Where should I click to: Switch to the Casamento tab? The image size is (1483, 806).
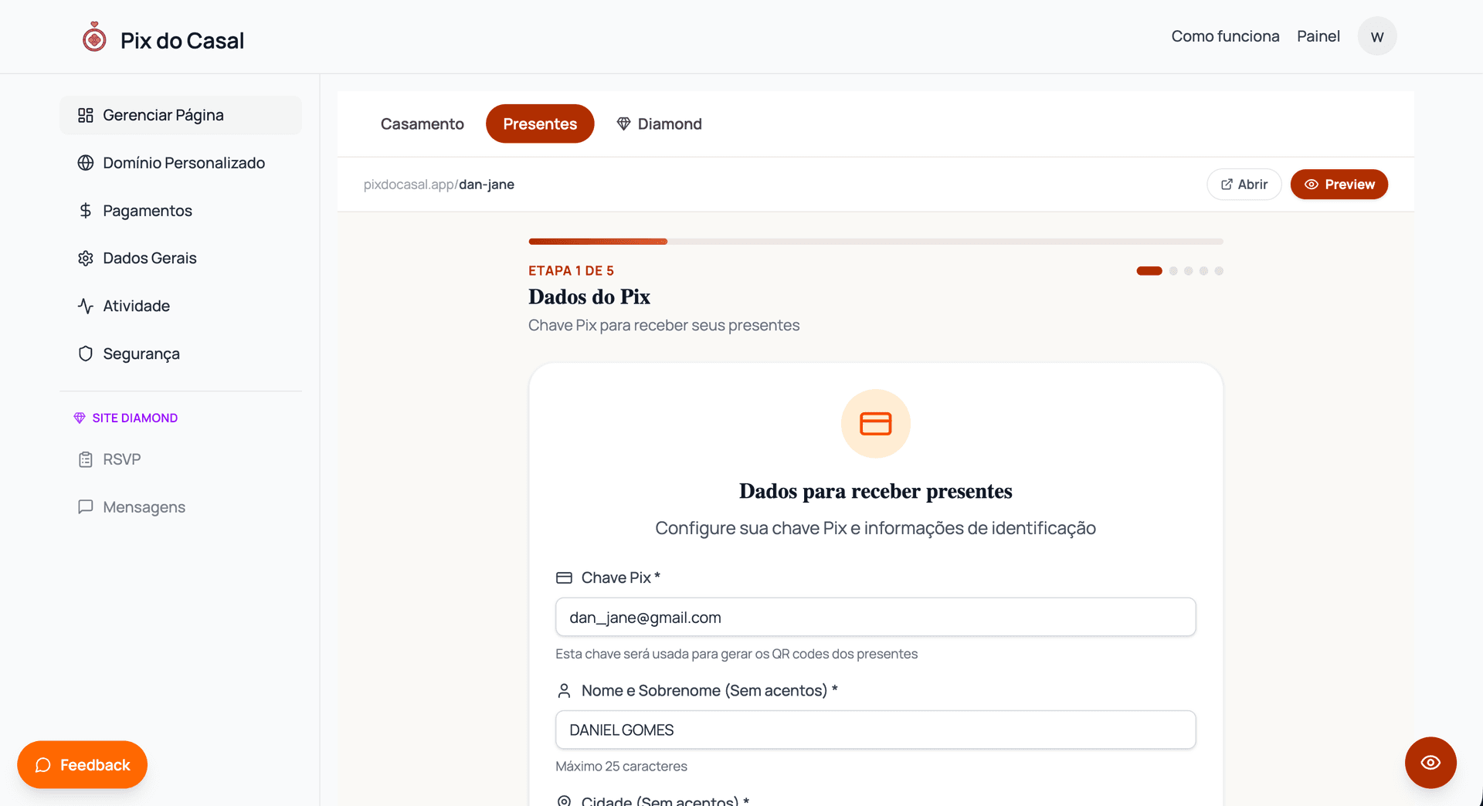[x=422, y=124]
